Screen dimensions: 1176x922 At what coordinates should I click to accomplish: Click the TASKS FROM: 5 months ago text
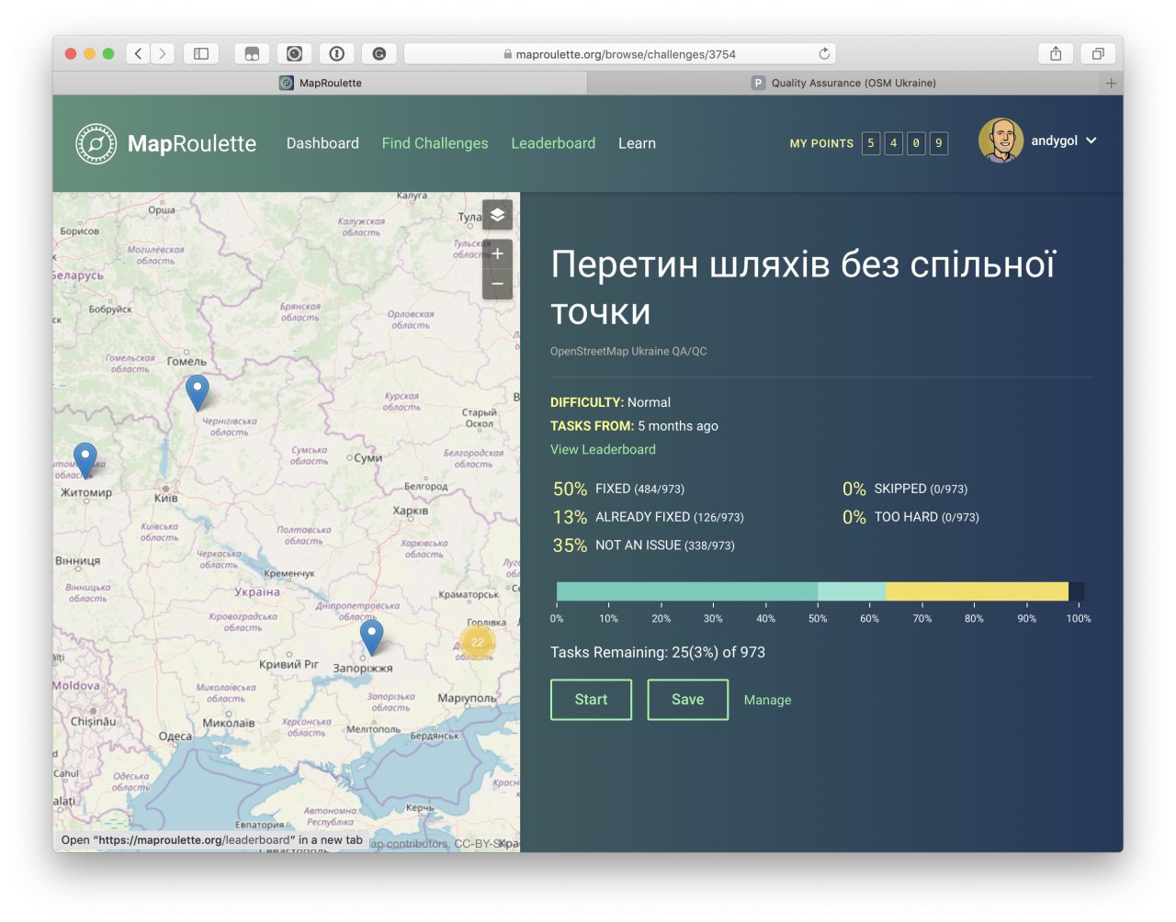coord(634,426)
